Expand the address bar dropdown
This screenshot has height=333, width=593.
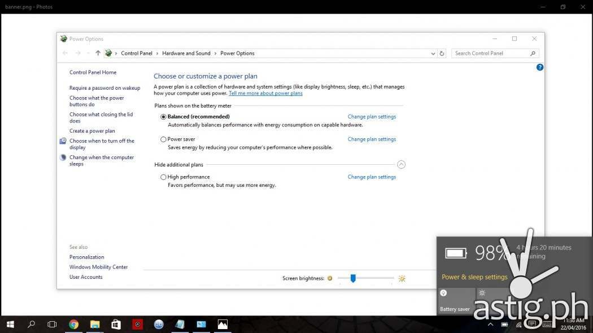point(433,53)
